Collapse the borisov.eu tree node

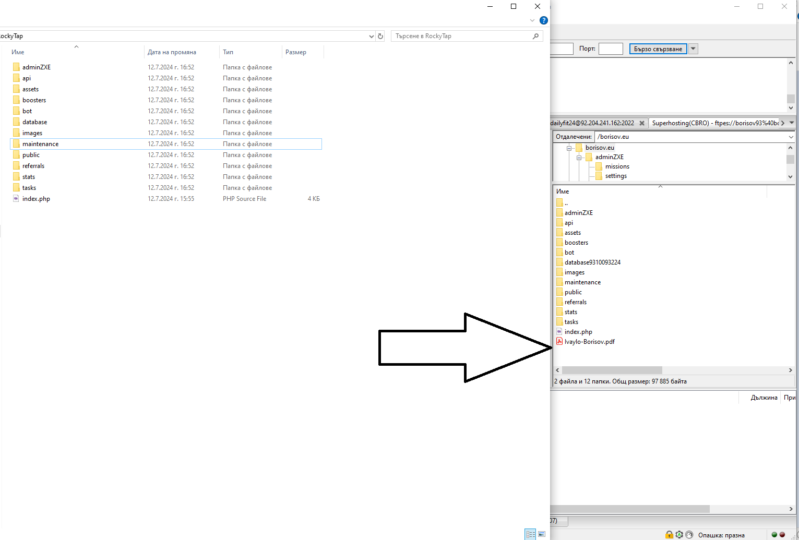pos(569,148)
